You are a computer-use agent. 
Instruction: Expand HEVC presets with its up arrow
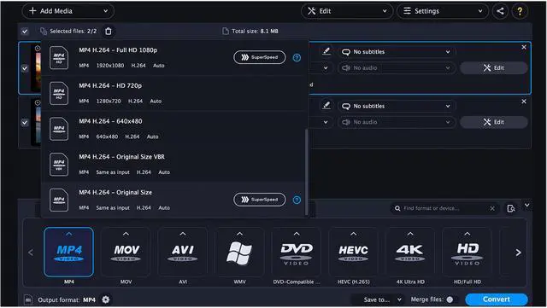pyautogui.click(x=353, y=234)
